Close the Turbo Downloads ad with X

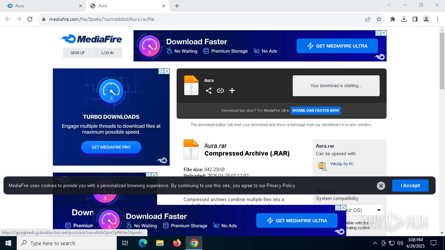(x=167, y=71)
